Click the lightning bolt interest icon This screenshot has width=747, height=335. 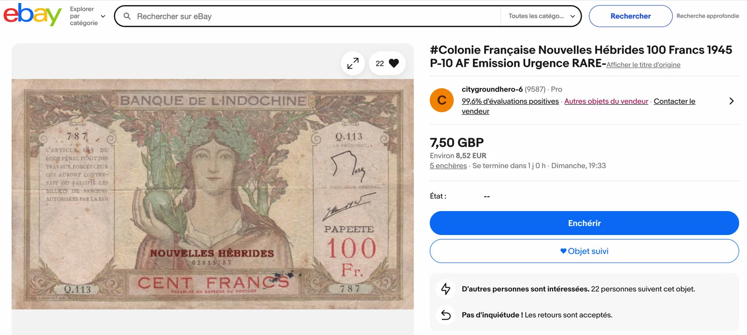[x=446, y=289]
